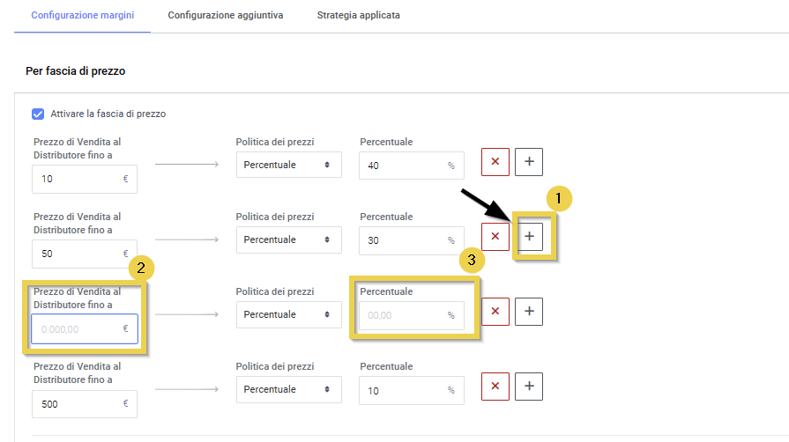The width and height of the screenshot is (789, 442).
Task: Click the percentage field showing 40
Action: (x=403, y=165)
